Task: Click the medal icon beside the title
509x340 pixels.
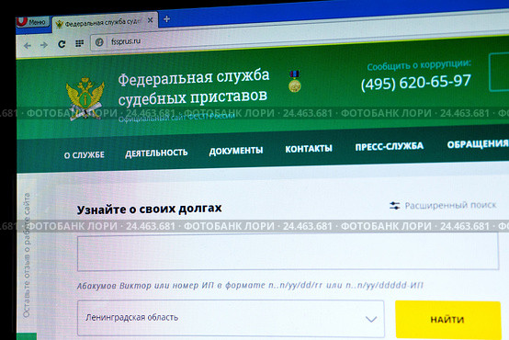Action: click(295, 82)
